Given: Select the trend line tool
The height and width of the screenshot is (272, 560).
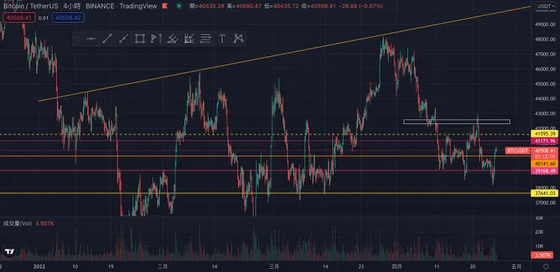Looking at the screenshot, I should click(107, 39).
